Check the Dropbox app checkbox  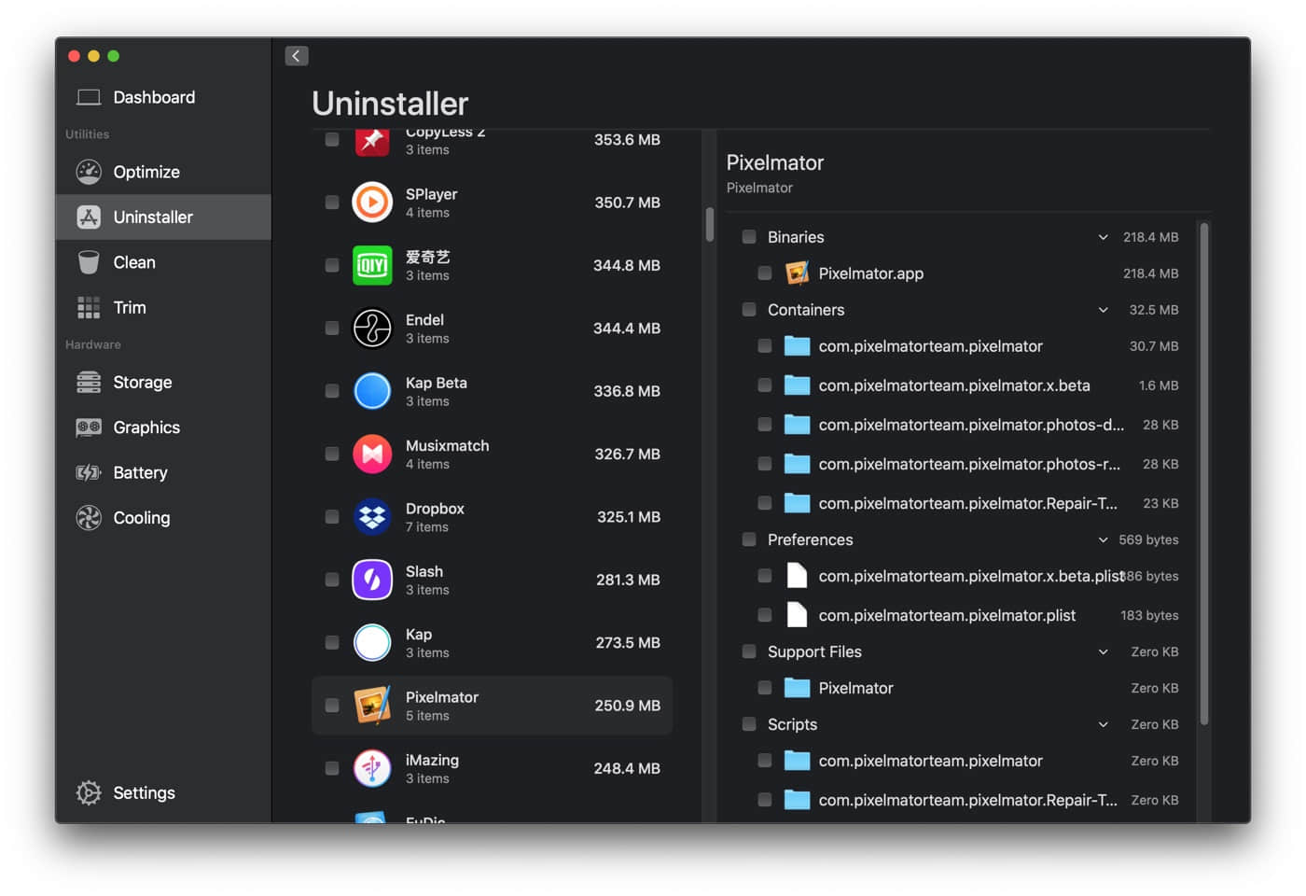[x=332, y=517]
